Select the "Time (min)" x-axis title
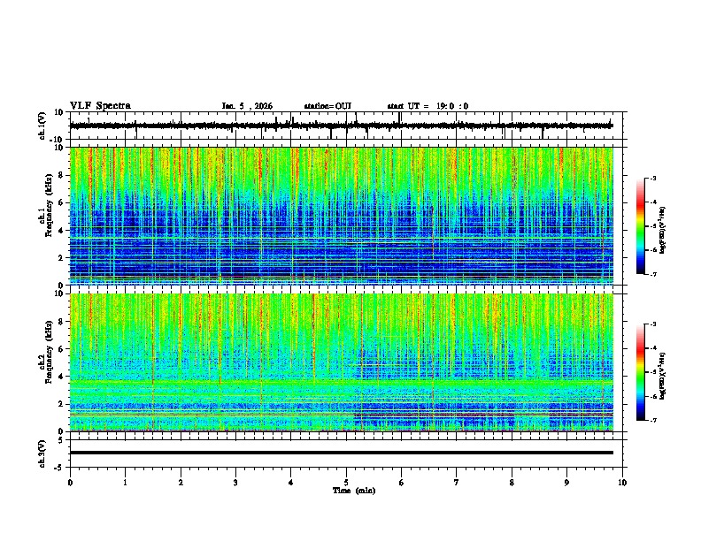Image resolution: width=701 pixels, height=541 pixels. (x=354, y=491)
